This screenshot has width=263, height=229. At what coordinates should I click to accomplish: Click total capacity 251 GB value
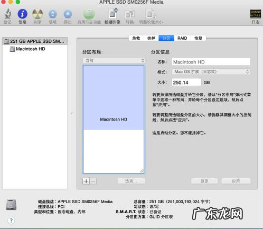(x=180, y=201)
